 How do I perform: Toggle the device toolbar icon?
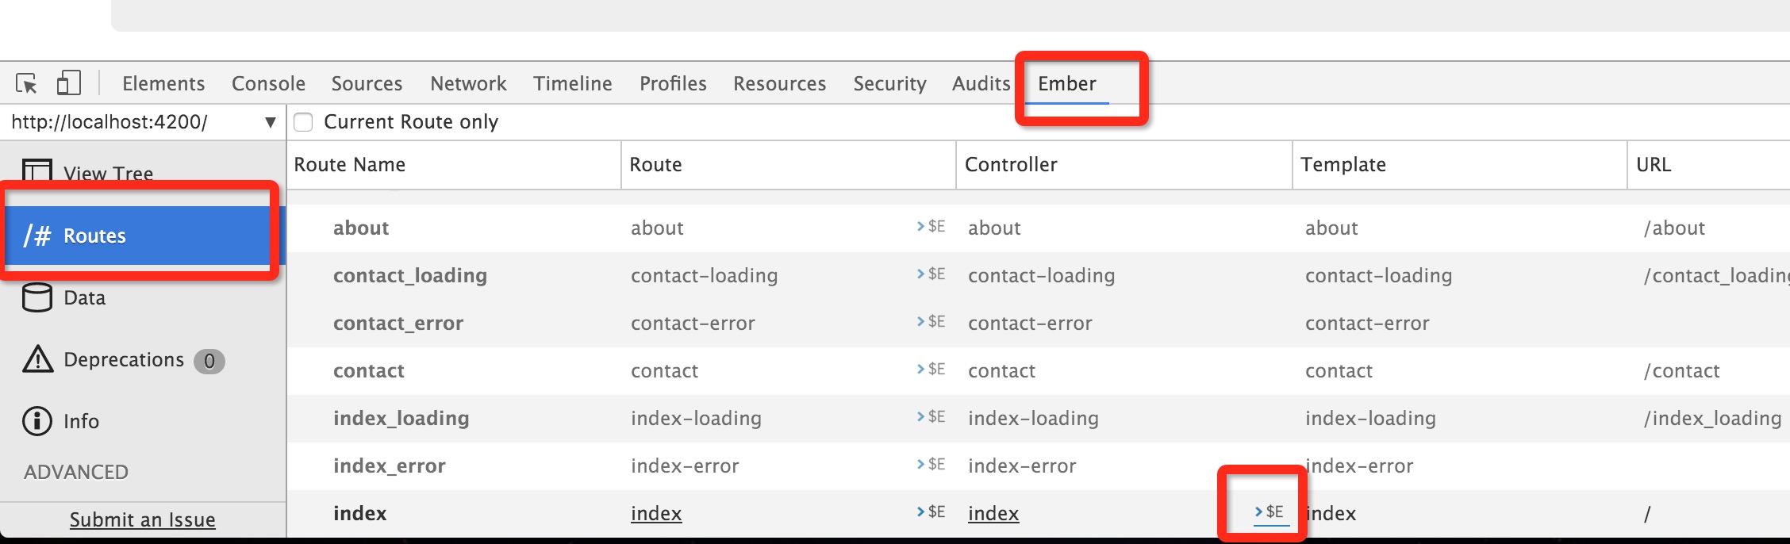pos(69,82)
